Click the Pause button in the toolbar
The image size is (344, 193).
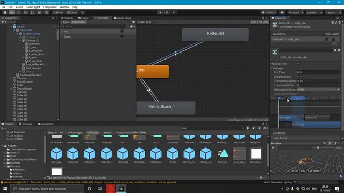167,12
